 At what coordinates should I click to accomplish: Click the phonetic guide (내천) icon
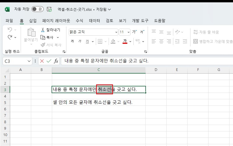coord(137,41)
